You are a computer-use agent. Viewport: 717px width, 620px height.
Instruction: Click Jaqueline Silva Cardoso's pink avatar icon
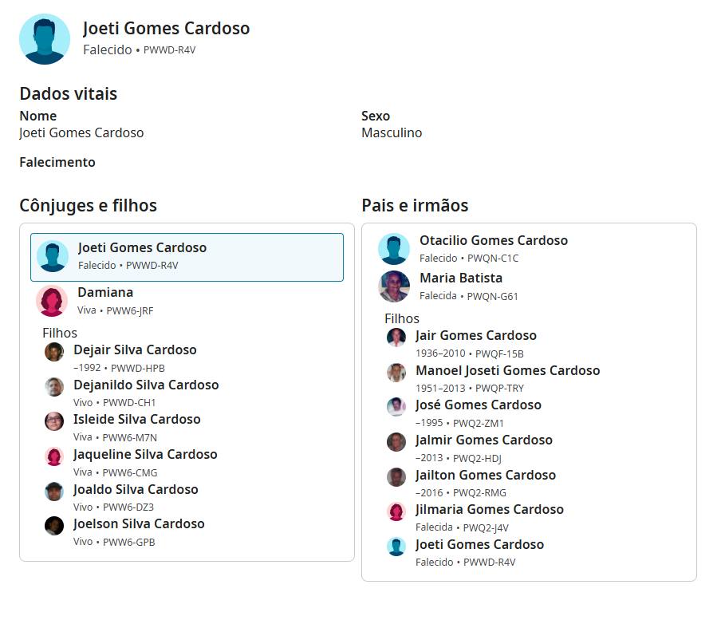point(54,456)
